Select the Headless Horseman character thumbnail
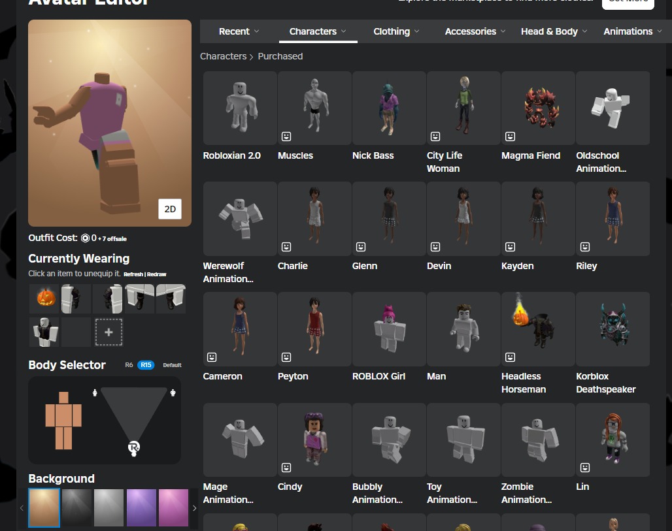Viewport: 672px width, 531px height. click(x=537, y=329)
